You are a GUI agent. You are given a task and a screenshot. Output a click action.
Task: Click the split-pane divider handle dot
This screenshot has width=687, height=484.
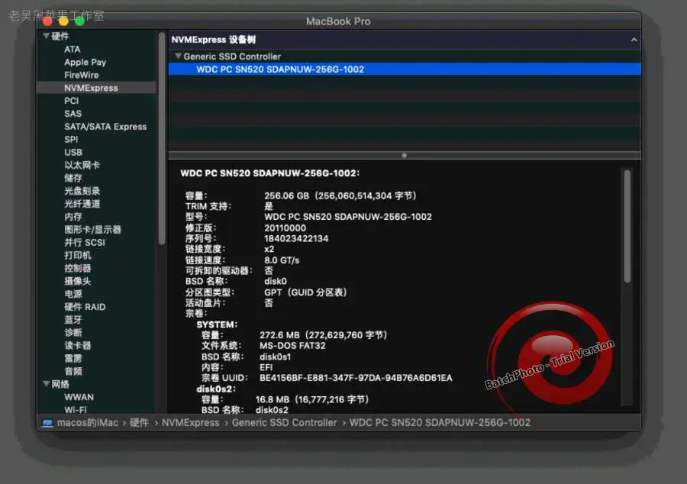404,156
